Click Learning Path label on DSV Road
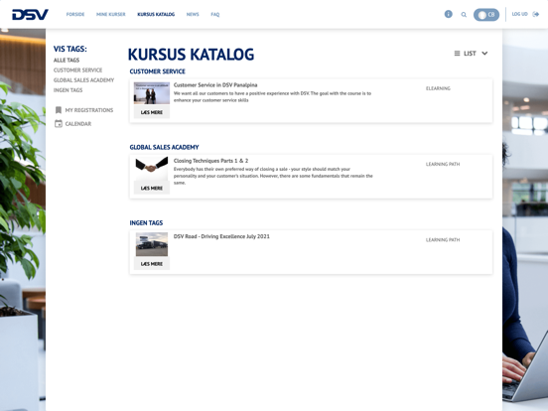 click(443, 240)
